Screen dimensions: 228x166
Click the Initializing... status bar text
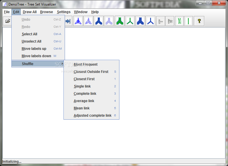[12, 162]
